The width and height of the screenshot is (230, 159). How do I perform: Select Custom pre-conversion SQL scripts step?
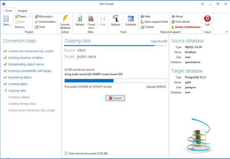tap(31, 51)
